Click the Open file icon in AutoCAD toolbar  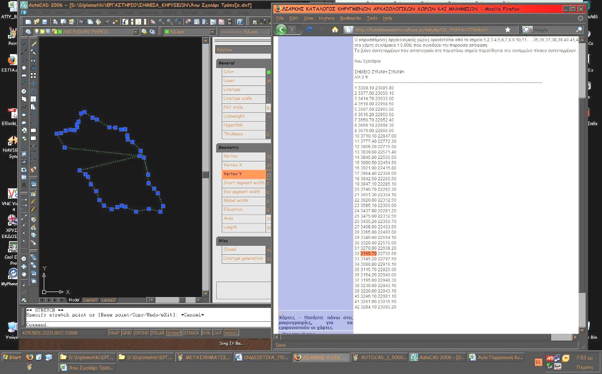click(36, 22)
